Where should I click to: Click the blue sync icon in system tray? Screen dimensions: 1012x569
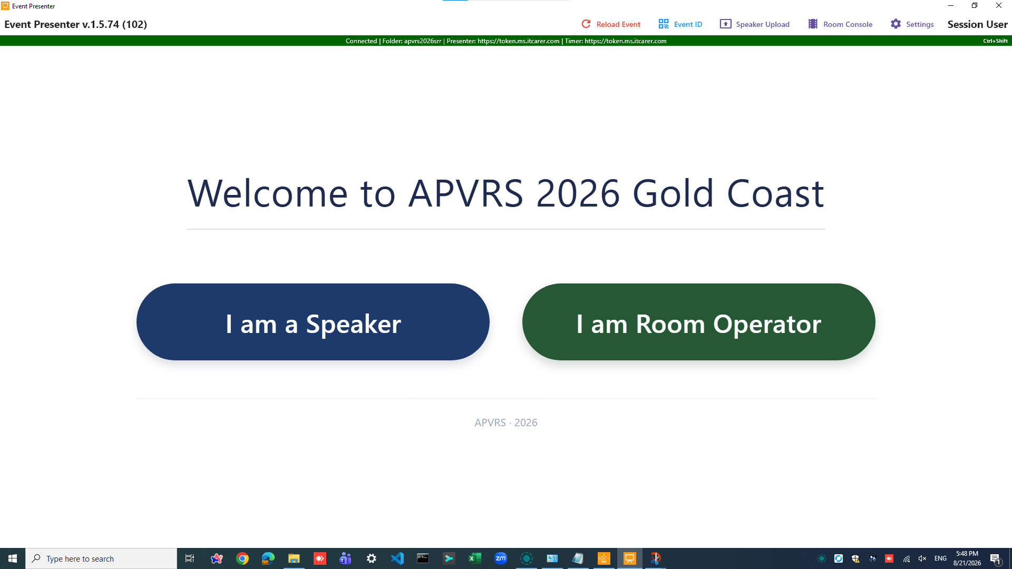(x=839, y=558)
